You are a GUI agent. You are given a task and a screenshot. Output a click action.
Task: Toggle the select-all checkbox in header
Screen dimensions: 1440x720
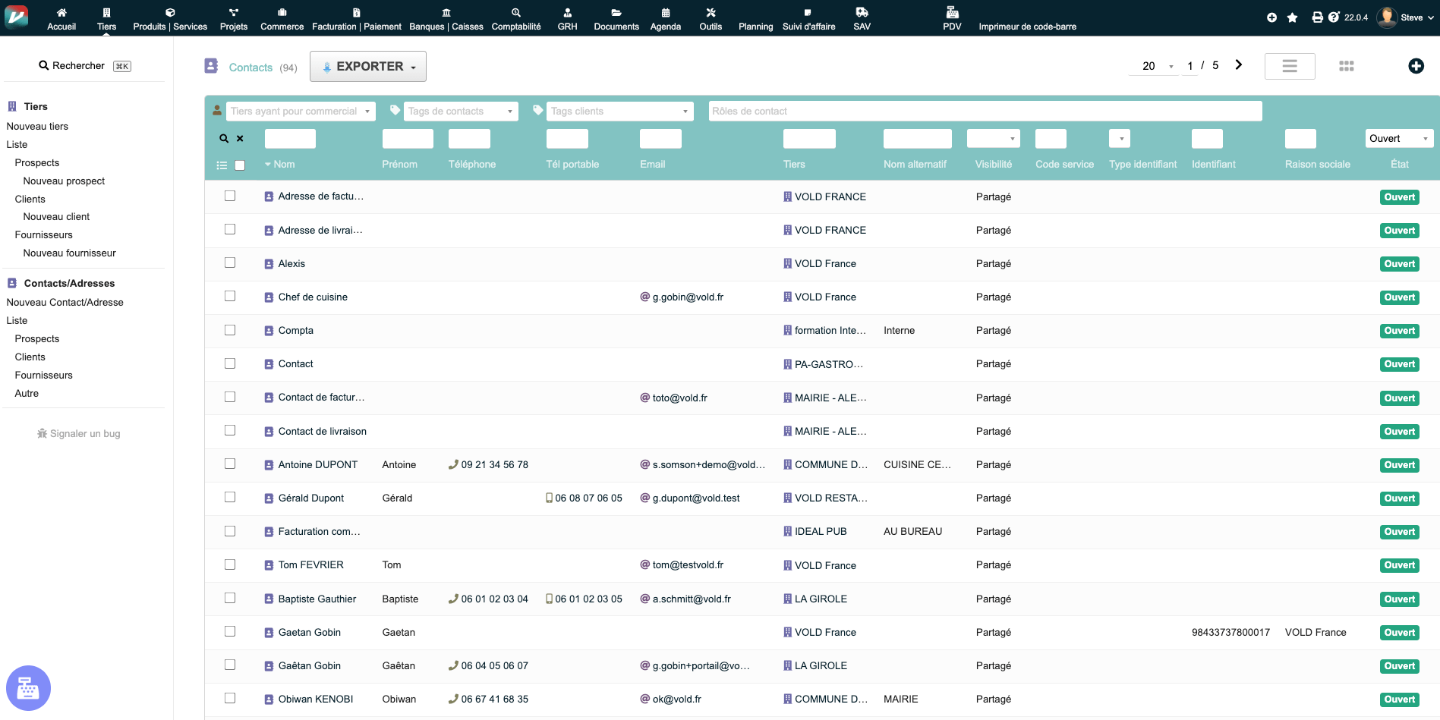(240, 165)
